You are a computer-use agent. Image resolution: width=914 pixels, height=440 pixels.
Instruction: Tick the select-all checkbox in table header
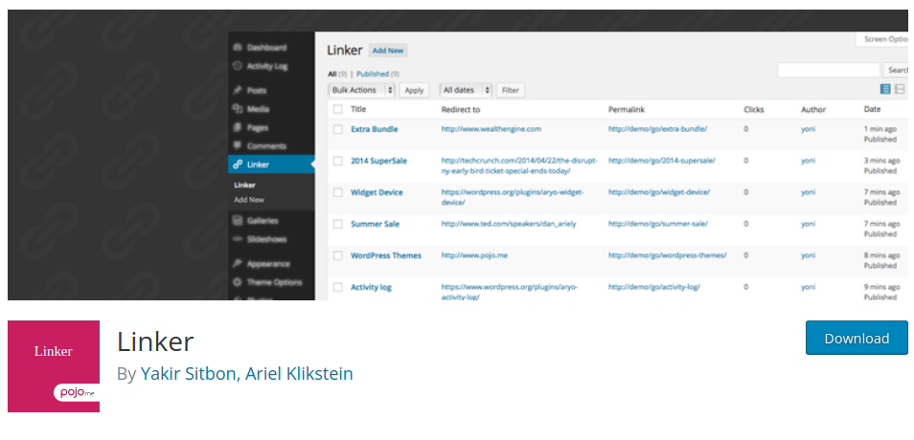(x=338, y=109)
